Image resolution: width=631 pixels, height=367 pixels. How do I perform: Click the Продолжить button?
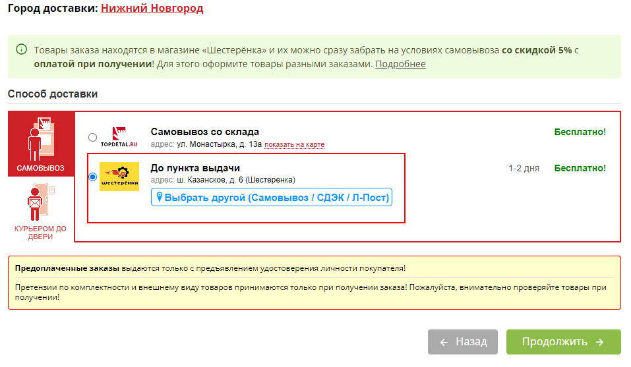point(563,342)
